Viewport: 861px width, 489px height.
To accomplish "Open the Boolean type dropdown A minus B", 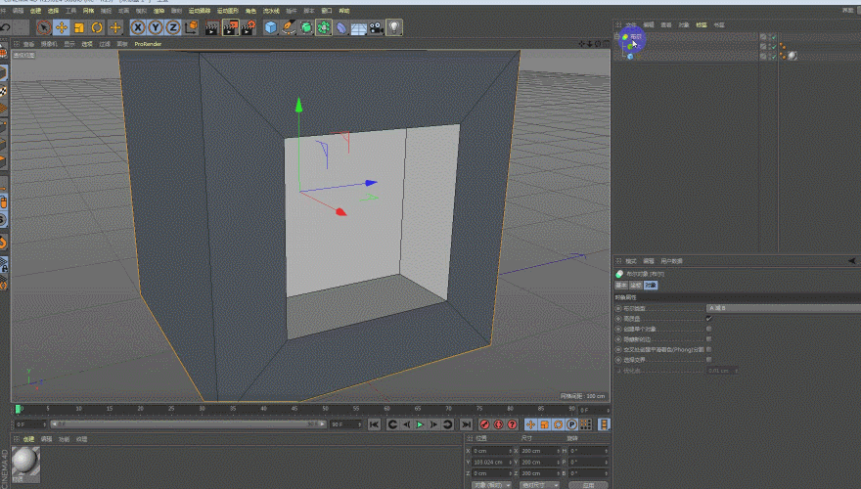I will 784,308.
